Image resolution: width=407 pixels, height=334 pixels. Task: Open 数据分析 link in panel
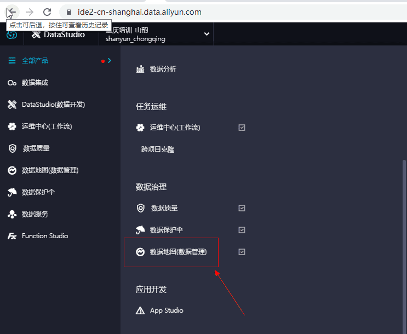(163, 70)
